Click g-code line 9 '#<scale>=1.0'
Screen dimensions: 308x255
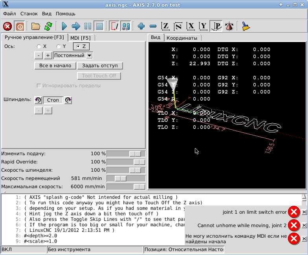(40, 241)
